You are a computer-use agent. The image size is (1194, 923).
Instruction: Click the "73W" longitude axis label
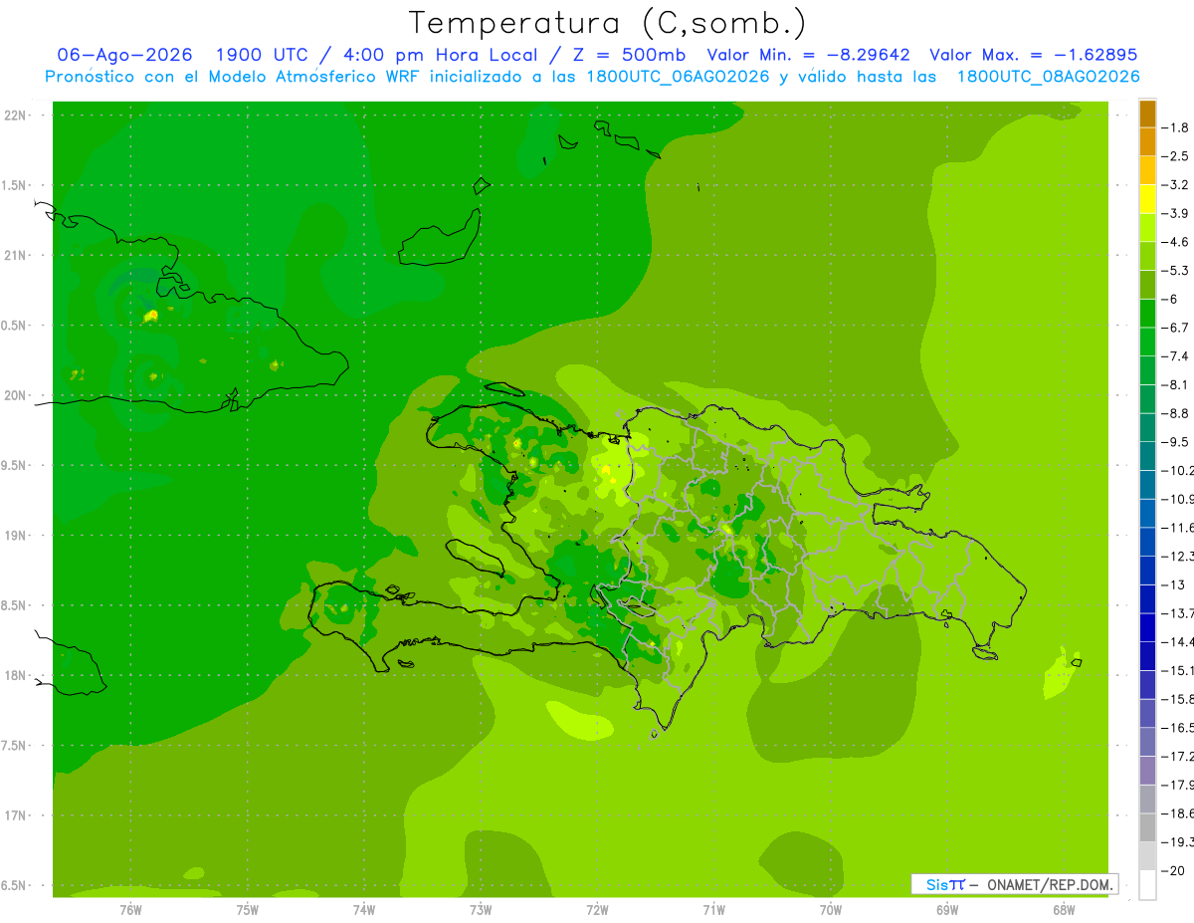pyautogui.click(x=481, y=910)
